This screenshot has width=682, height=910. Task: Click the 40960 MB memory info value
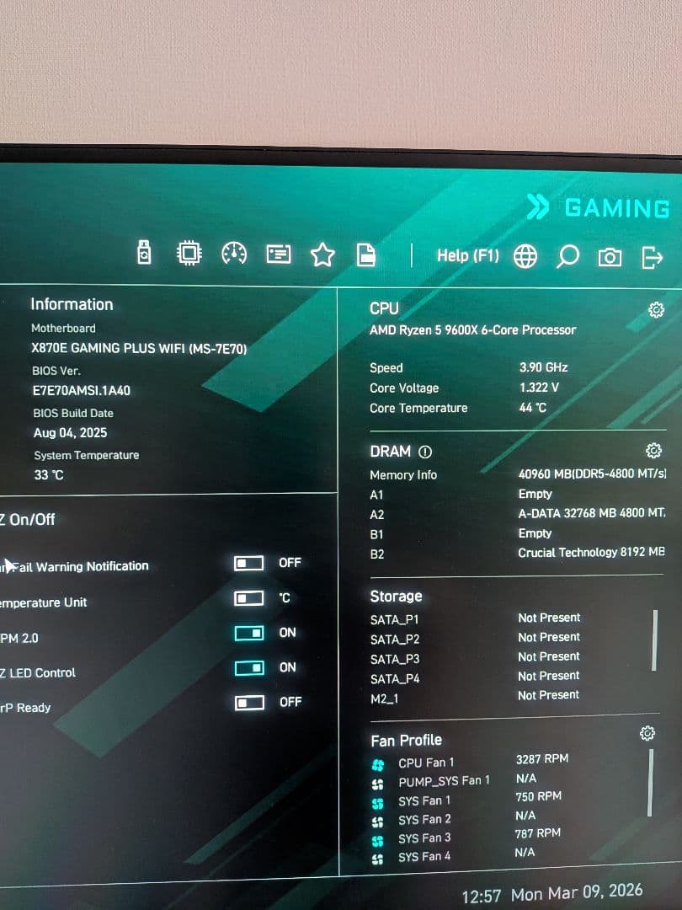592,474
